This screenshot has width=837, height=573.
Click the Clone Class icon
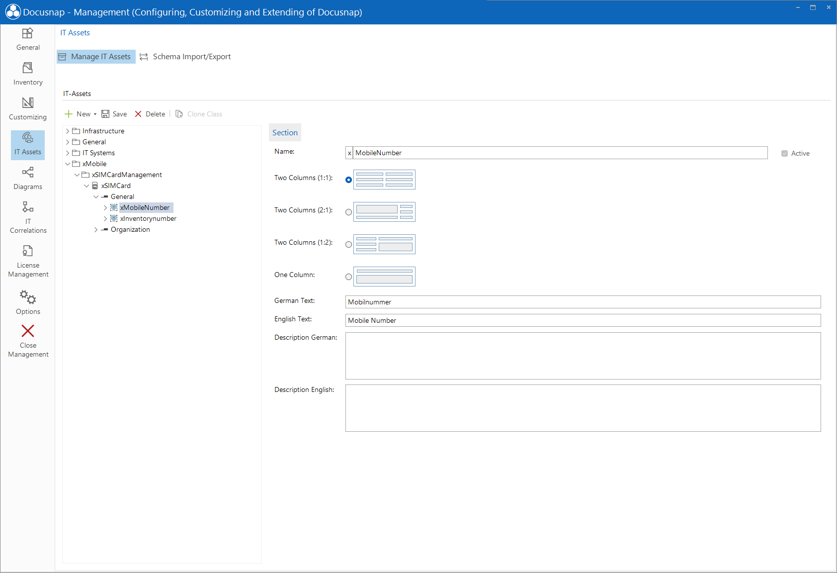[x=179, y=114]
